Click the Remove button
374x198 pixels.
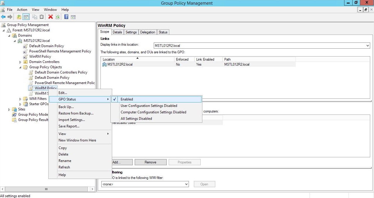151,162
